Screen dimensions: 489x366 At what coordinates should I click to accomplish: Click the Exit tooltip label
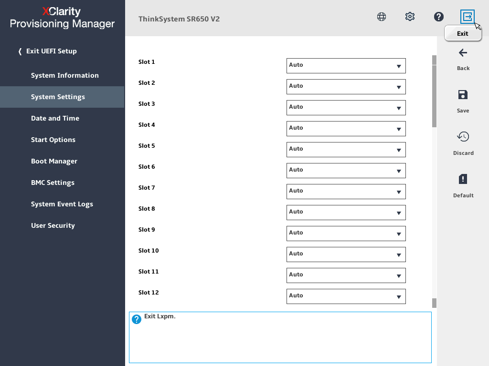pos(463,33)
